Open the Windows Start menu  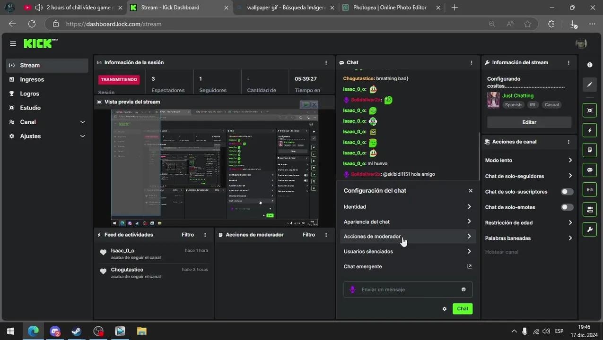point(10,331)
